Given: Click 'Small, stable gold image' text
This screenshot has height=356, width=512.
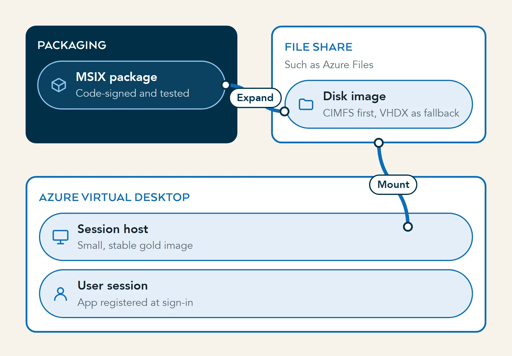Looking at the screenshot, I should coord(135,245).
